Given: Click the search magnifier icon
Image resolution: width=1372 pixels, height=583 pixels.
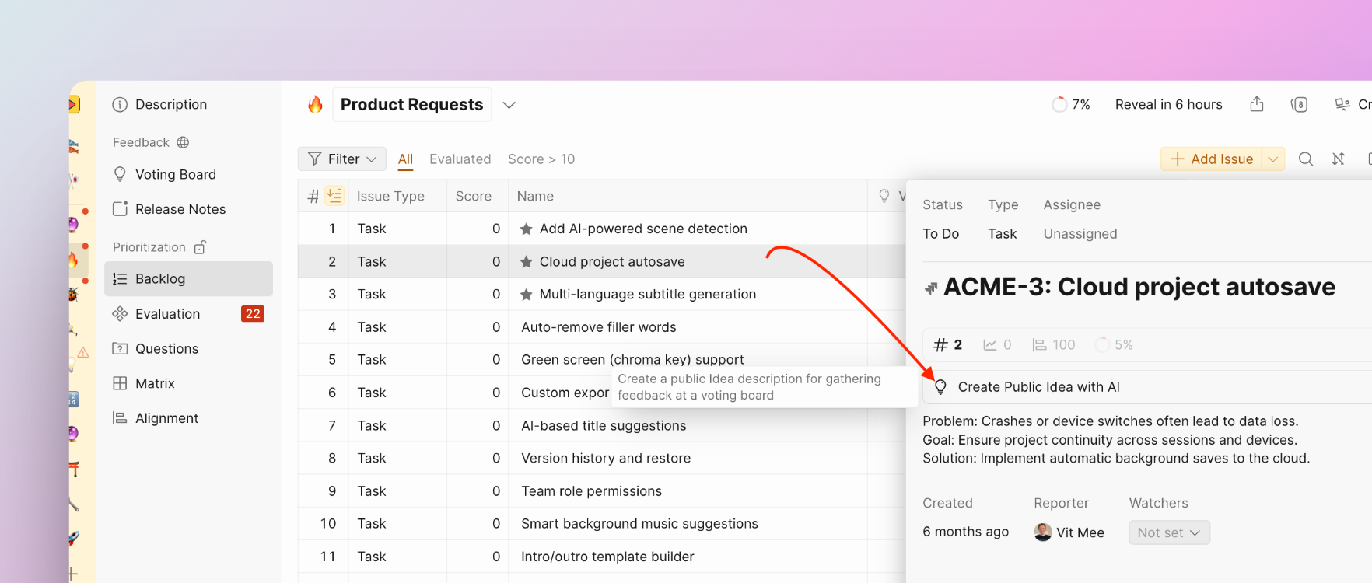Looking at the screenshot, I should [1306, 159].
